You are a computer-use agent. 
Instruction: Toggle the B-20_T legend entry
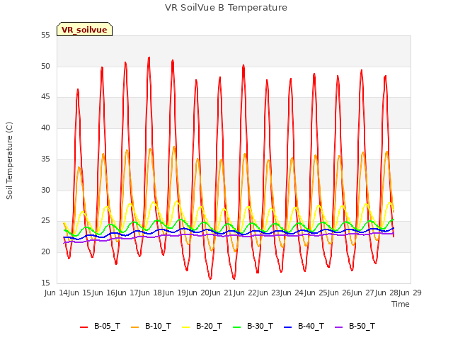[x=202, y=327]
